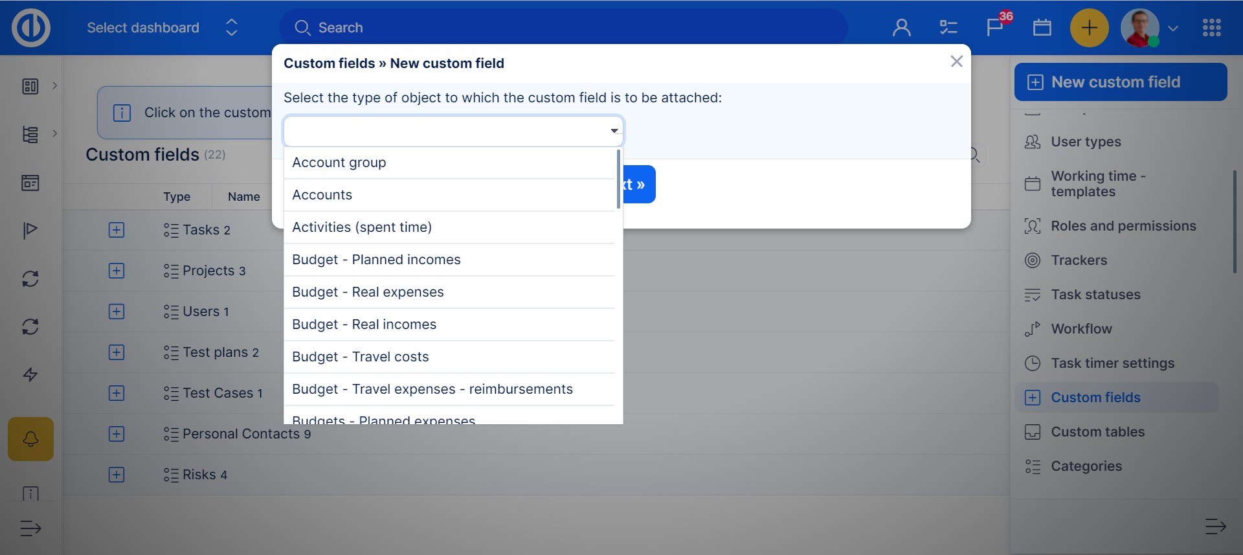The width and height of the screenshot is (1243, 555).
Task: Click the flag notifications icon with badge
Action: pyautogui.click(x=994, y=28)
